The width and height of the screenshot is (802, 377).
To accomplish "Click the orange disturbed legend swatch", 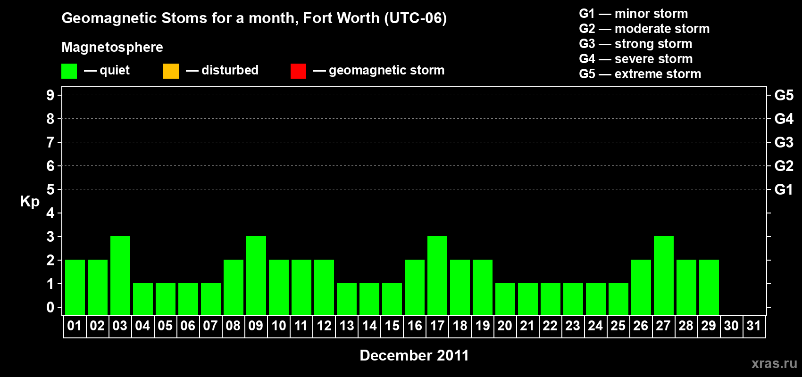I will pyautogui.click(x=171, y=71).
